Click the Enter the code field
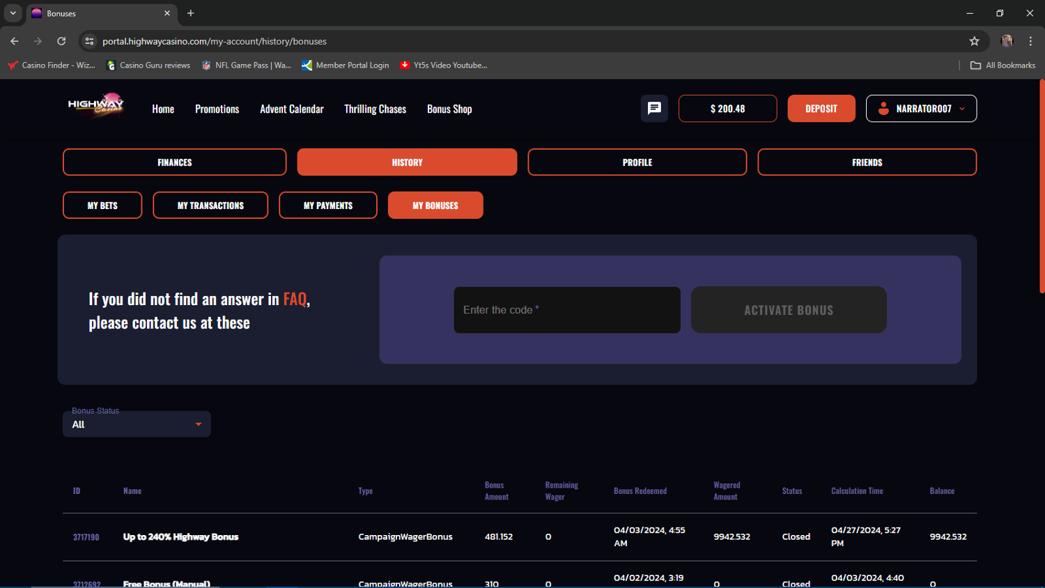The image size is (1045, 588). (x=566, y=310)
